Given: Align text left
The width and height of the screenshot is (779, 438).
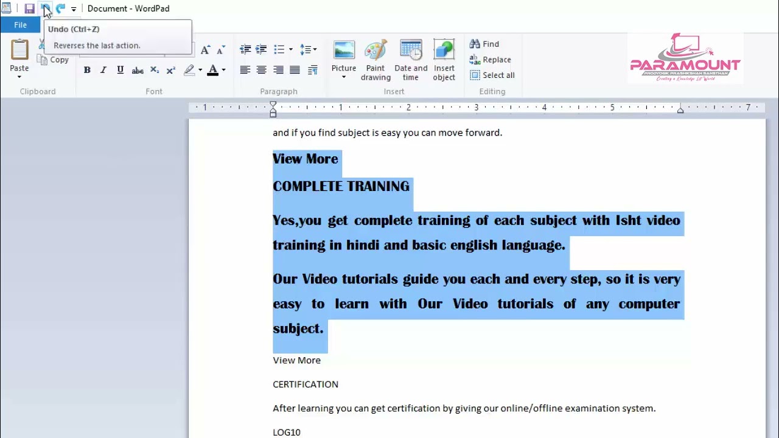Looking at the screenshot, I should (x=245, y=70).
